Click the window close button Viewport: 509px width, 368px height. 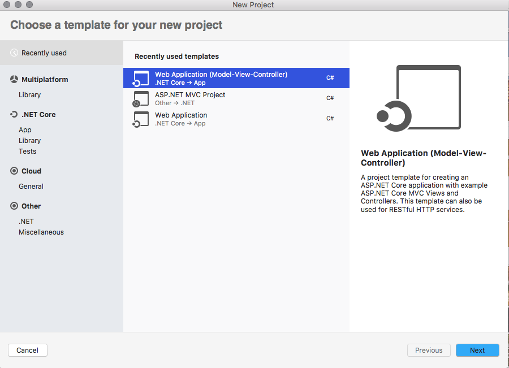(x=7, y=4)
